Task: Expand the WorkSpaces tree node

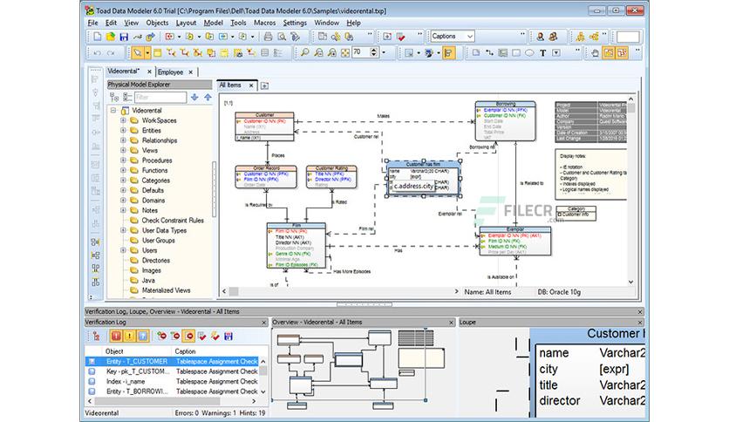Action: coord(123,120)
